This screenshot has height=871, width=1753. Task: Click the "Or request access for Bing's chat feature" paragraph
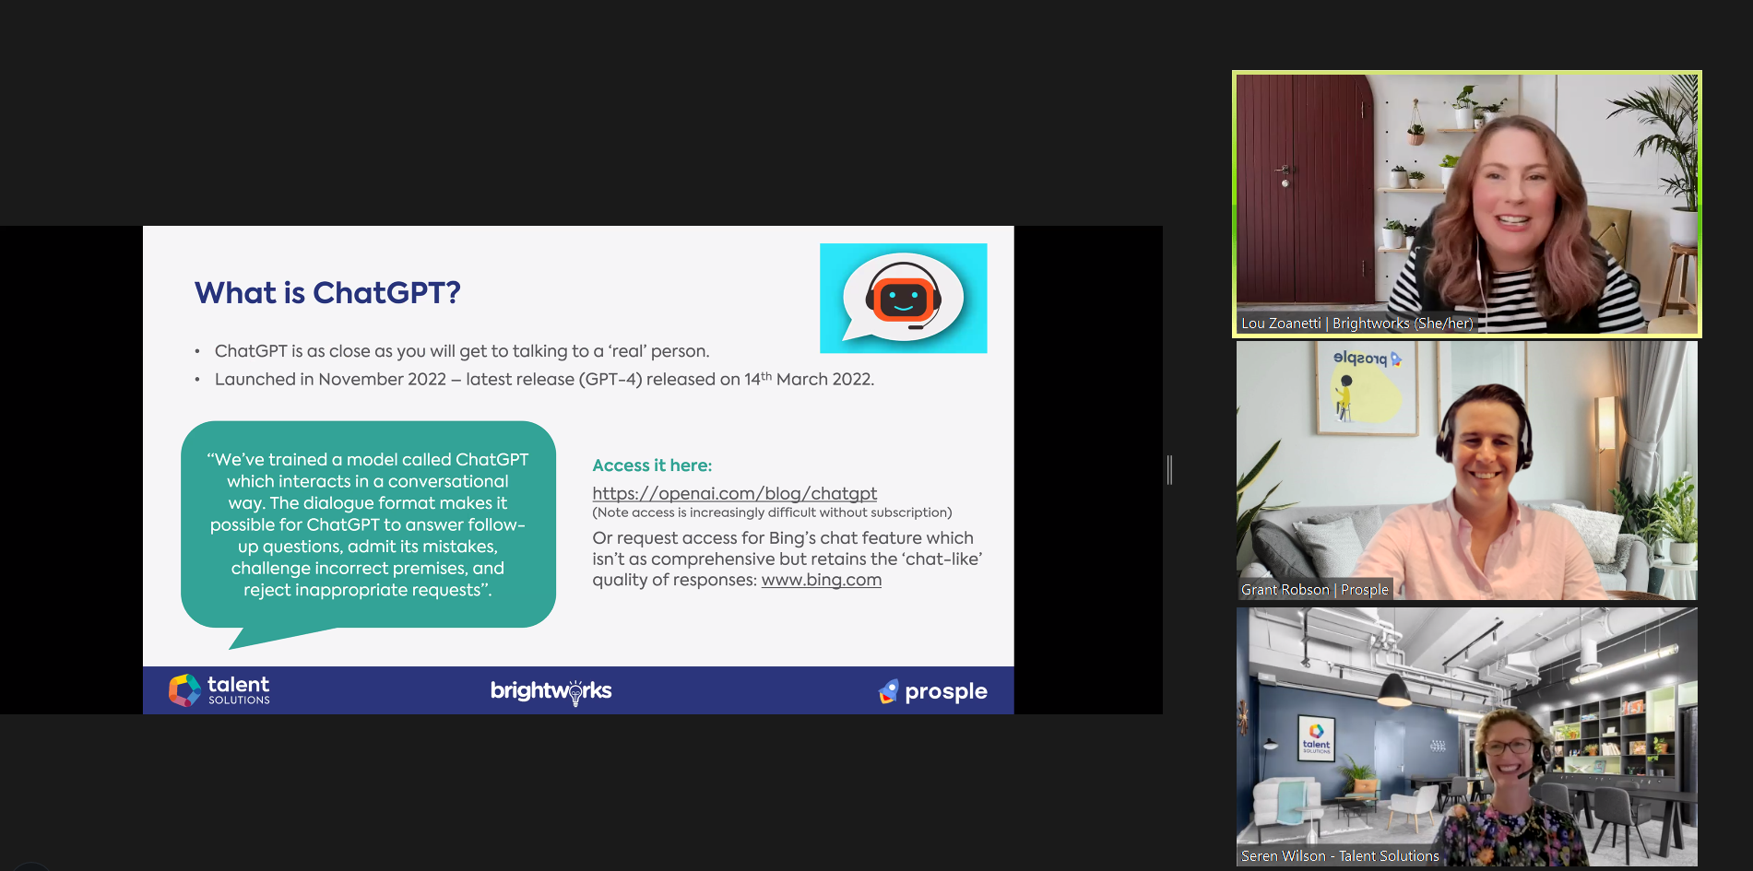tap(788, 559)
